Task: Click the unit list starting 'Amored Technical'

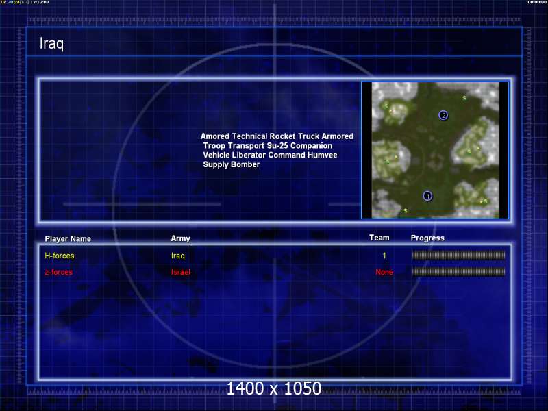Action: coord(277,150)
